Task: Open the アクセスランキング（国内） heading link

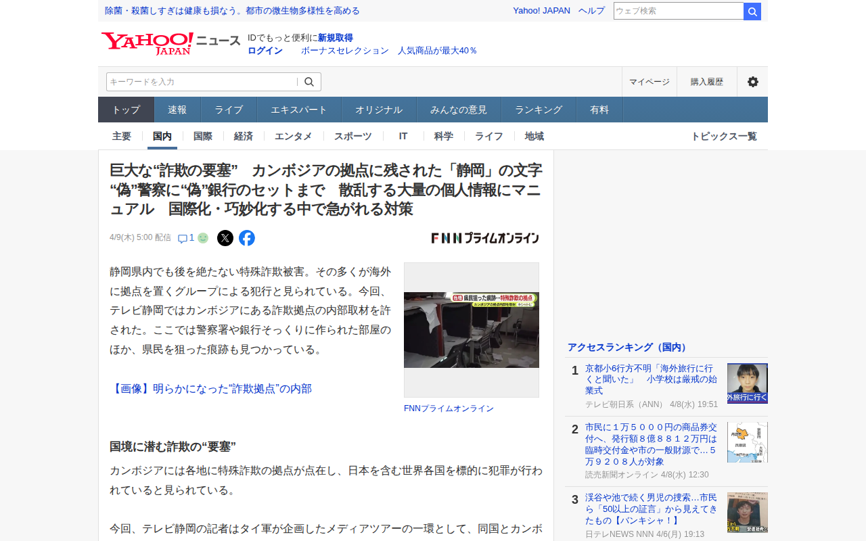Action: click(x=628, y=347)
